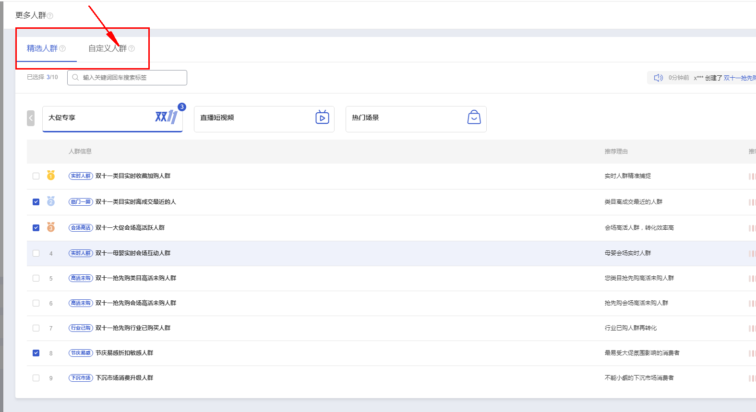Click the gold medal rank 1 icon
The height and width of the screenshot is (412, 756).
pyautogui.click(x=51, y=175)
